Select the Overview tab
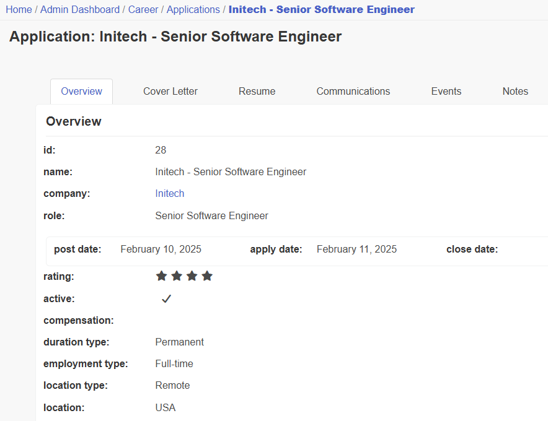The height and width of the screenshot is (421, 548). coord(81,91)
